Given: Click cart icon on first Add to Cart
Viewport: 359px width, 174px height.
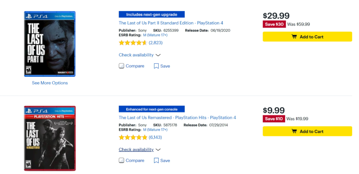Looking at the screenshot, I should 294,36.
